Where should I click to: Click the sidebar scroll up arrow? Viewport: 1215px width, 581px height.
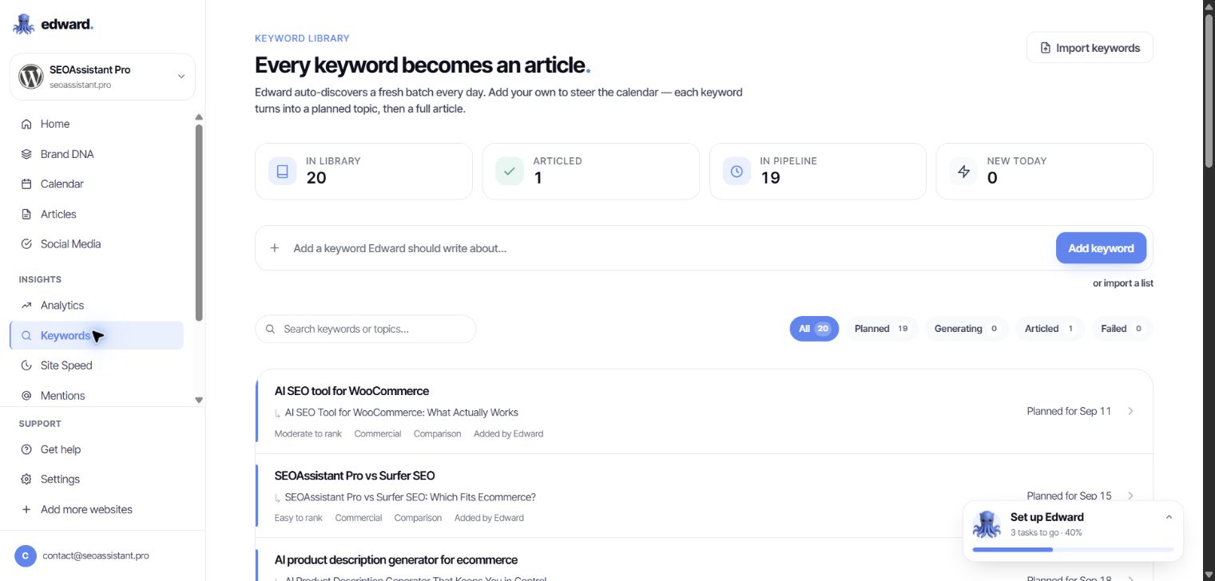(199, 117)
